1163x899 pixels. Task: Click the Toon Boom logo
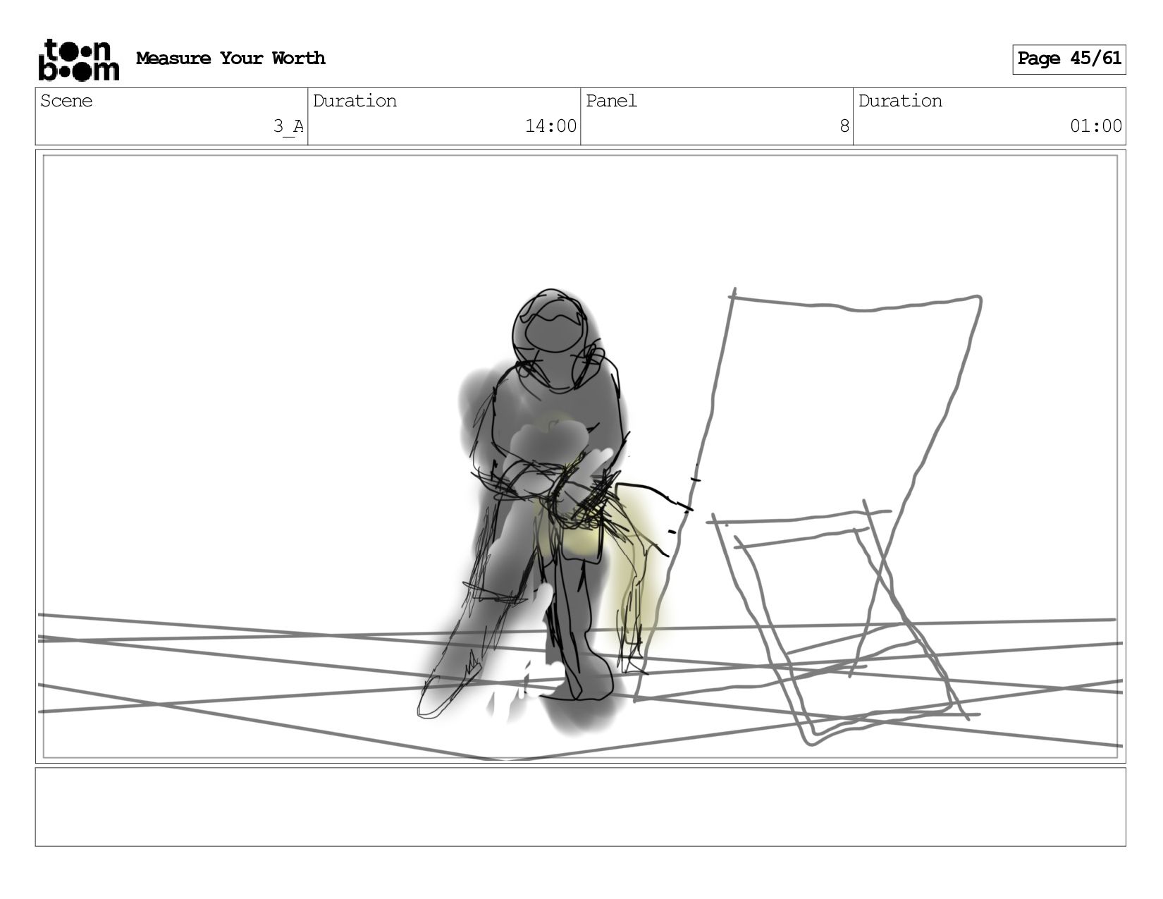point(78,60)
